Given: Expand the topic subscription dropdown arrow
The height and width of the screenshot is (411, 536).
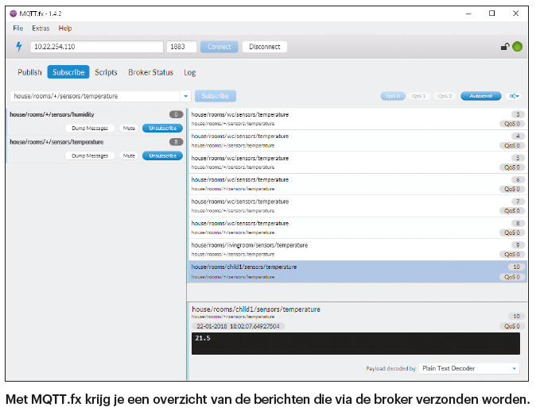Looking at the screenshot, I should point(186,96).
